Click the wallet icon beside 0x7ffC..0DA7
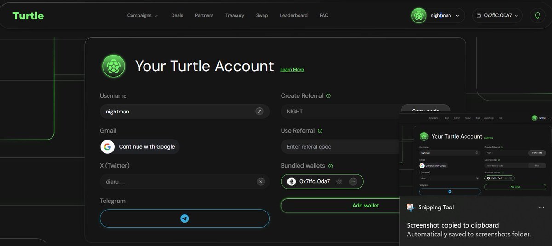 [479, 16]
